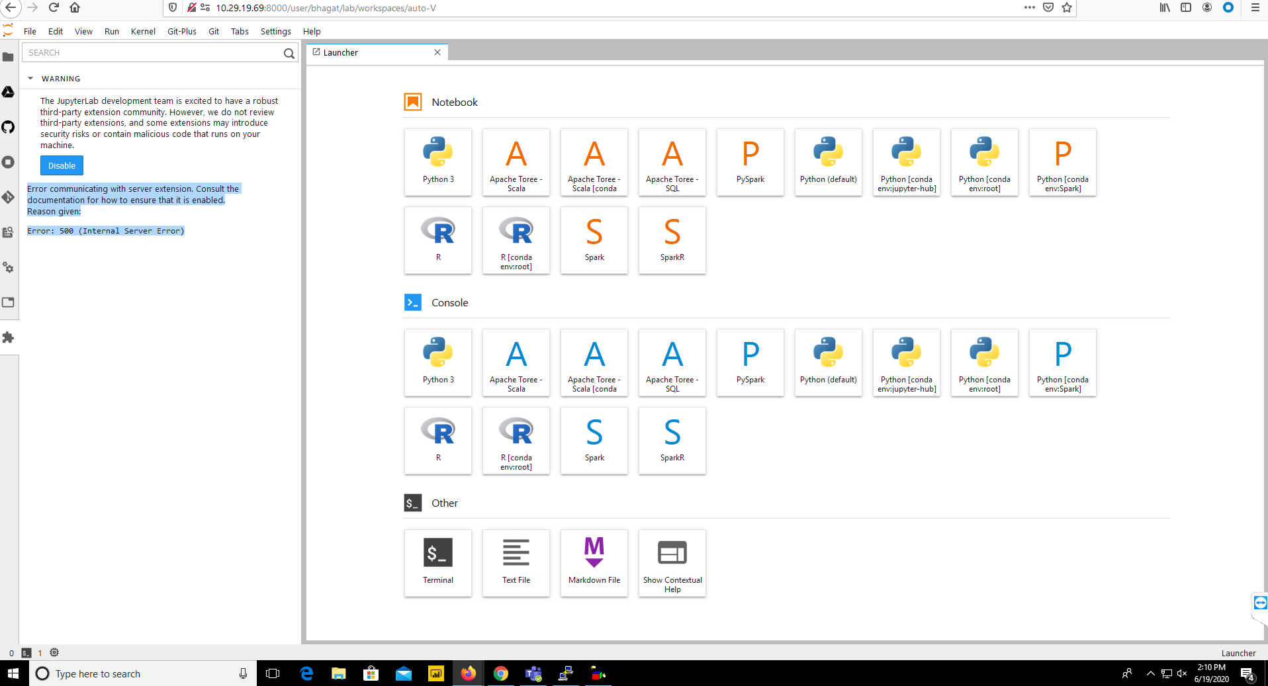Open the File Browser sidebar folder icon

pos(9,57)
